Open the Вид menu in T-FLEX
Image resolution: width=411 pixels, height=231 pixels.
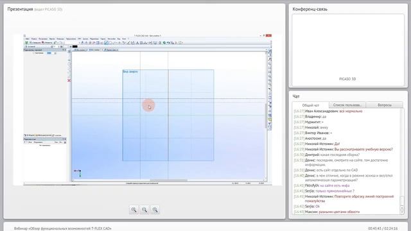(119, 38)
